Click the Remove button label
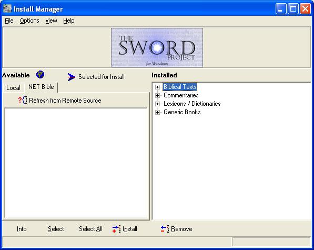Viewport: 314px width, 250px height. tap(181, 229)
